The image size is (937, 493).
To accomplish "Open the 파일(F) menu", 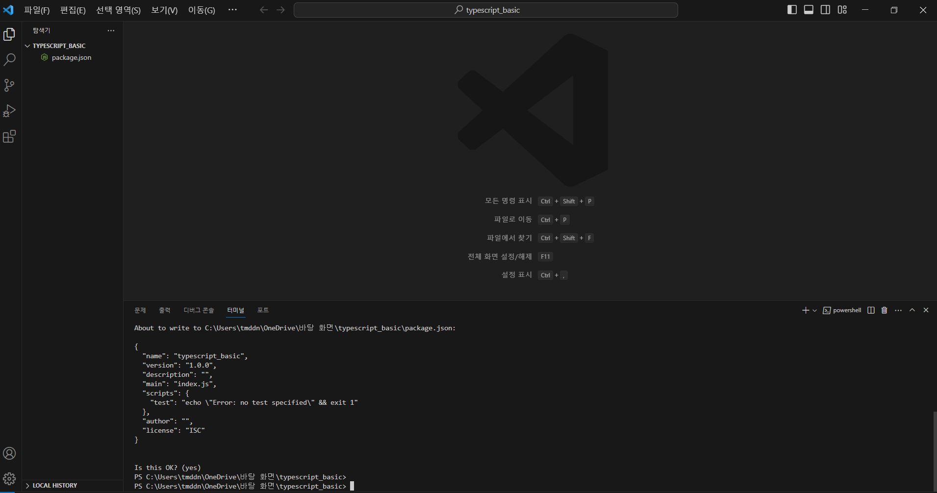I will tap(37, 10).
